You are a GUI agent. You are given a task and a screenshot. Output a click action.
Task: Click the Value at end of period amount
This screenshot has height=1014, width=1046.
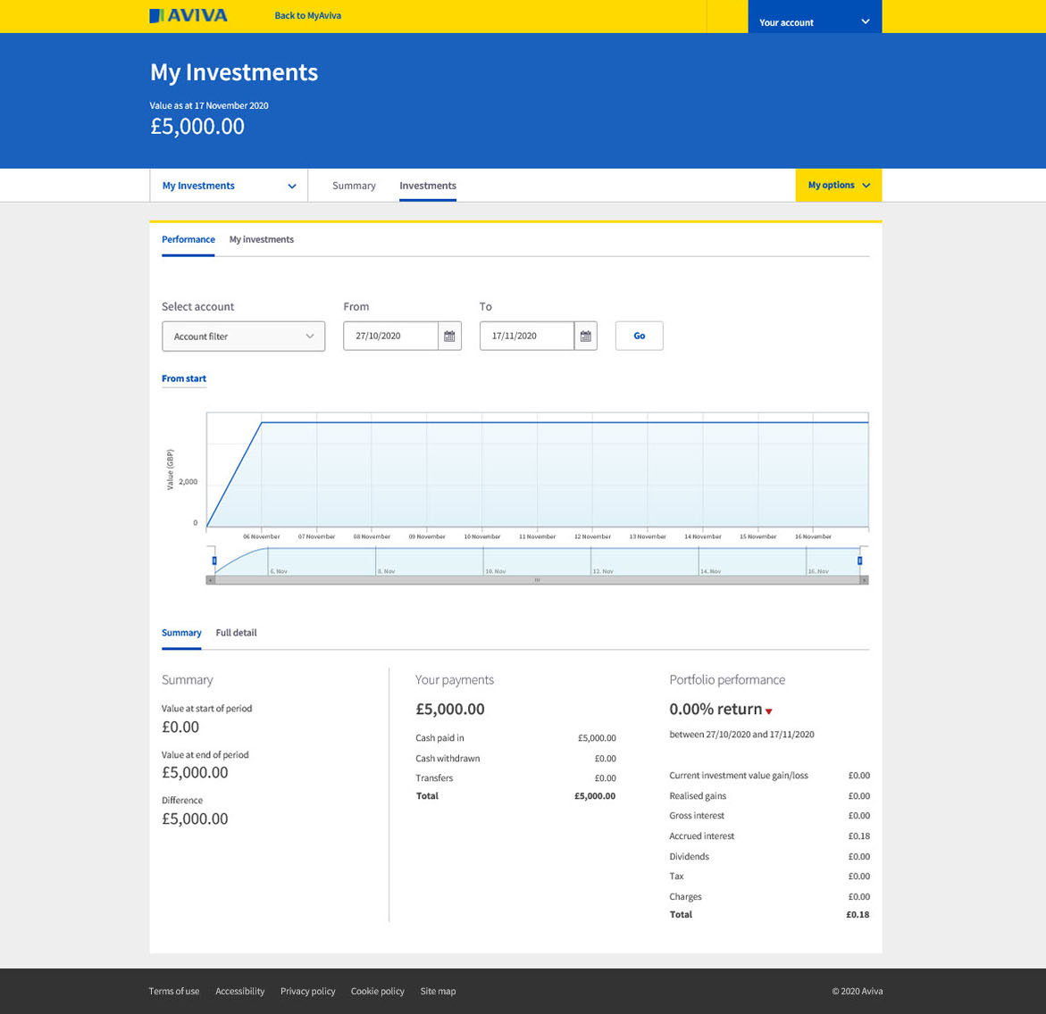tap(195, 773)
